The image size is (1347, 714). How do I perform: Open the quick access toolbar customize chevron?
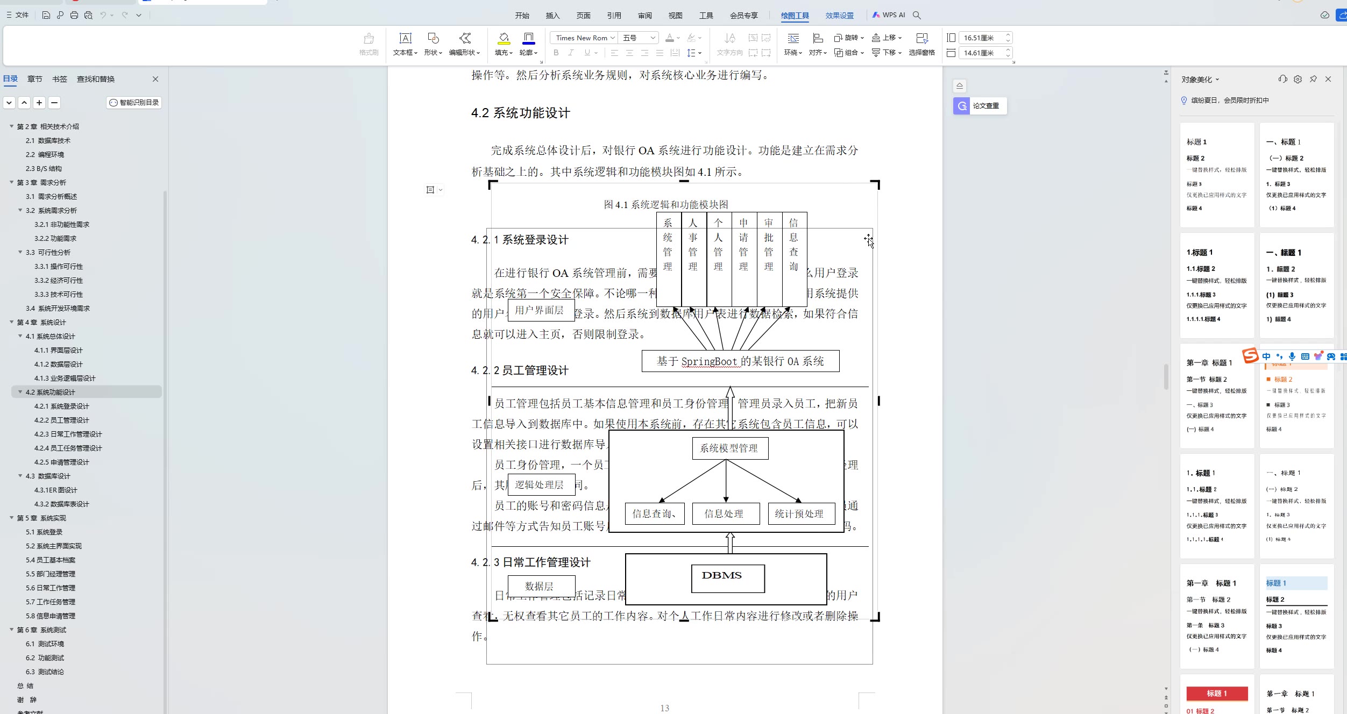(139, 15)
